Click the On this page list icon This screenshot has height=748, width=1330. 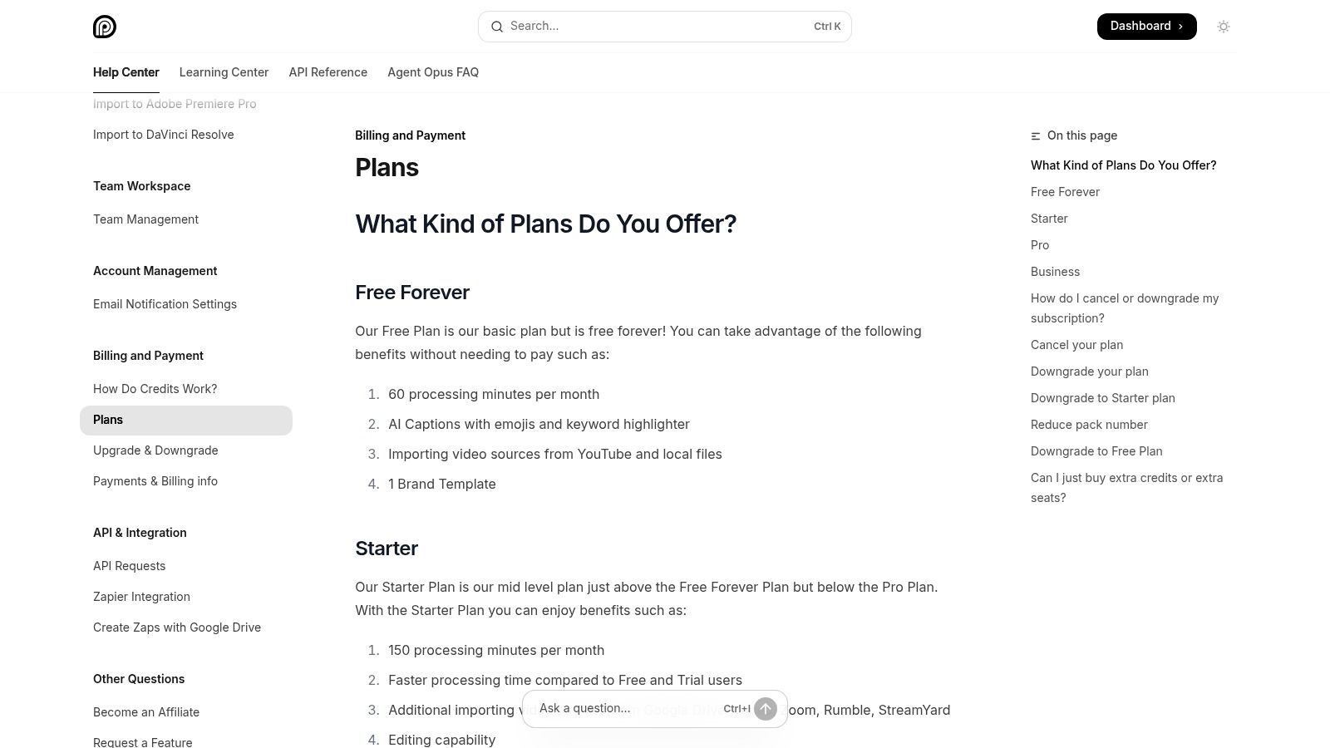click(x=1036, y=135)
